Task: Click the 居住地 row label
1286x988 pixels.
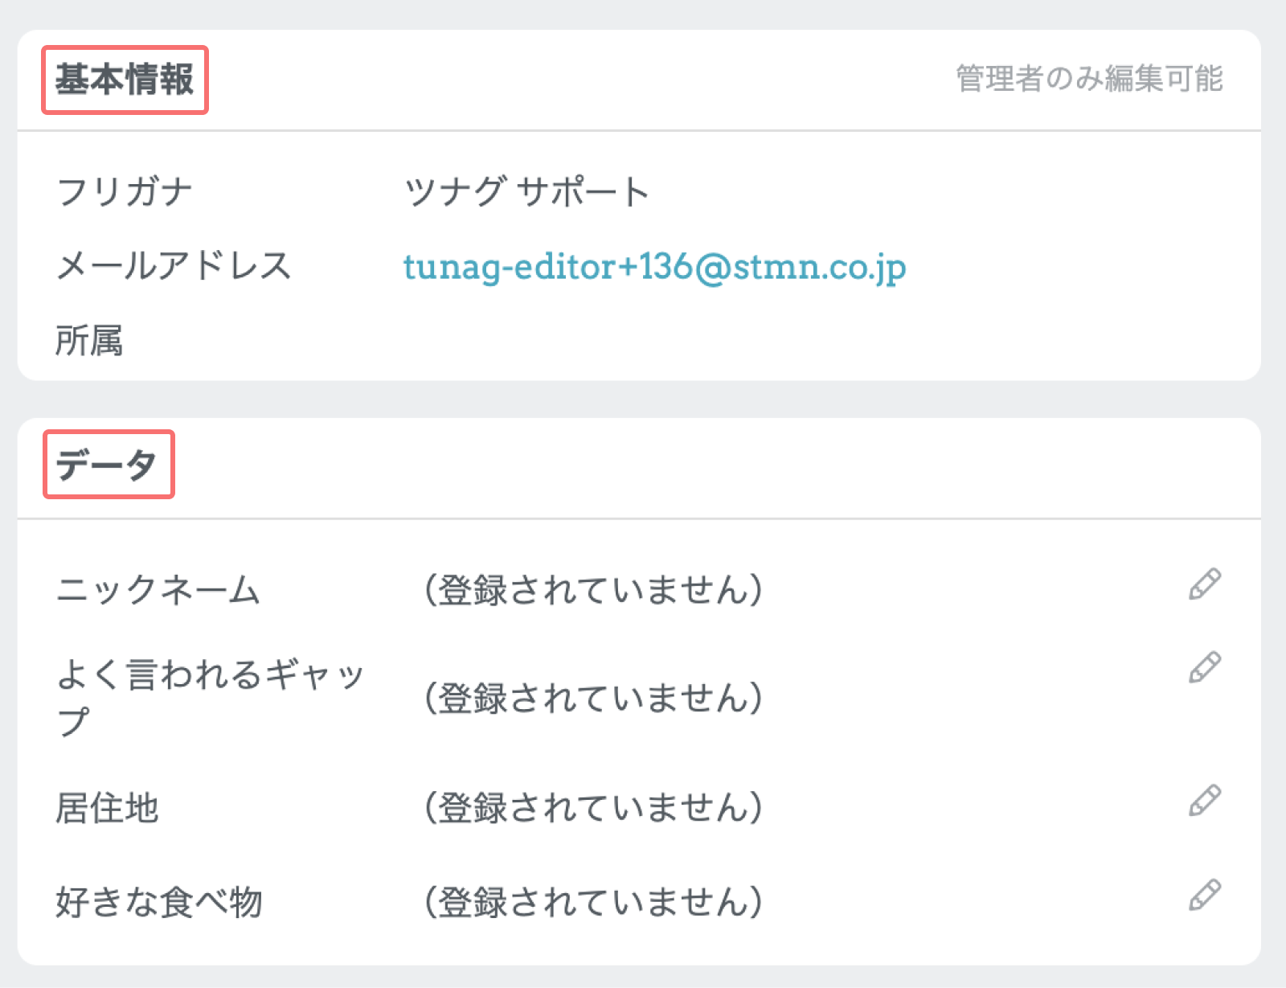Action: point(107,808)
